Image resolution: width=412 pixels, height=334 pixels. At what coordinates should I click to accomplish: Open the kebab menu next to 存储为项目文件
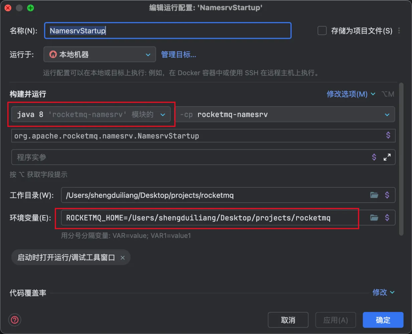[x=399, y=30]
